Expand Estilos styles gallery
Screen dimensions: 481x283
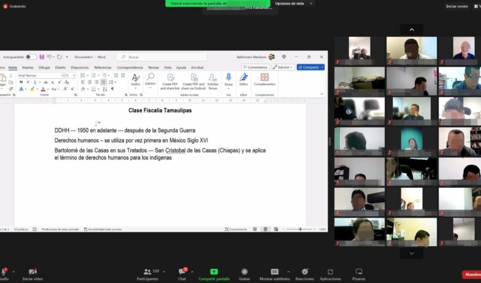pos(136,80)
